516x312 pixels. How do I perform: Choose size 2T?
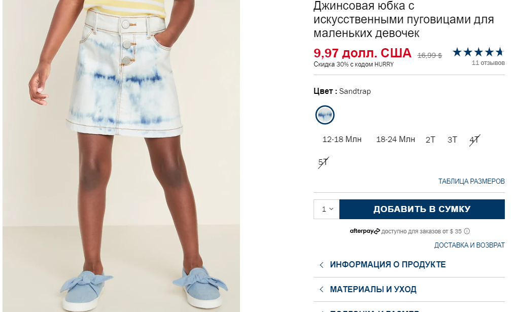[430, 140]
